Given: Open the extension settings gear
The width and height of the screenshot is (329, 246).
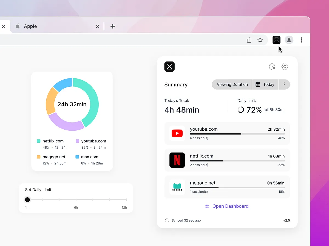Looking at the screenshot, I should (285, 66).
